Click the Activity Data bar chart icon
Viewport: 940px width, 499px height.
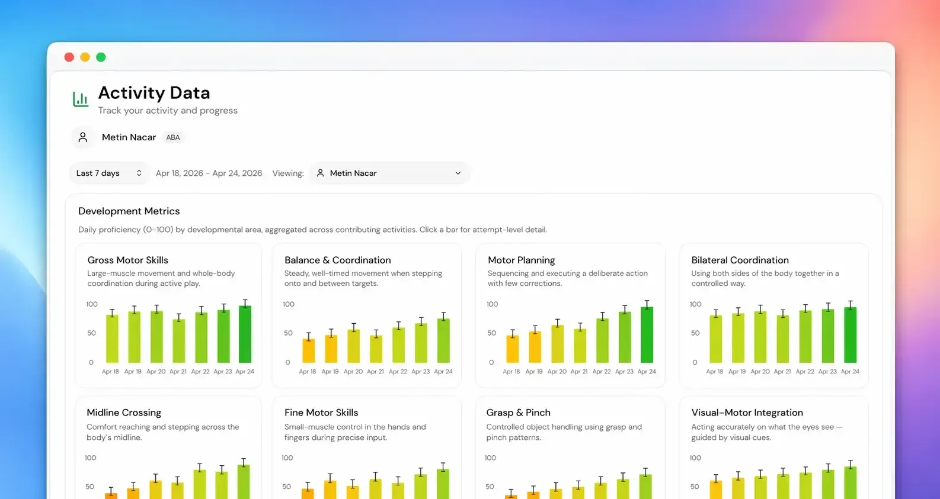click(81, 99)
